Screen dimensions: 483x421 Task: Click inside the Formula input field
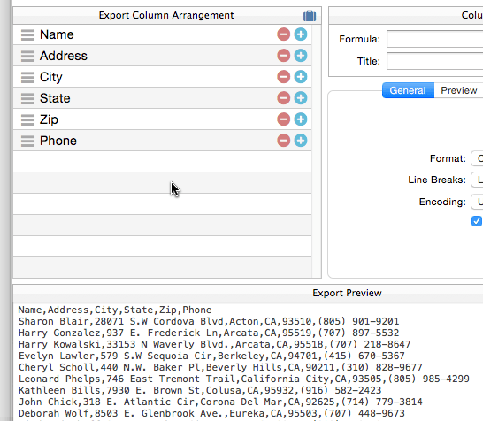click(434, 39)
